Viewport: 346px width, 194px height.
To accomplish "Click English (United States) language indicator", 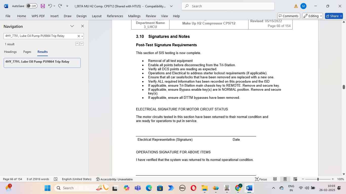I will pyautogui.click(x=77, y=179).
